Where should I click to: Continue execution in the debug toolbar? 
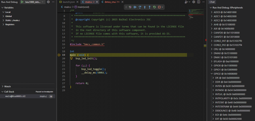[135, 7]
